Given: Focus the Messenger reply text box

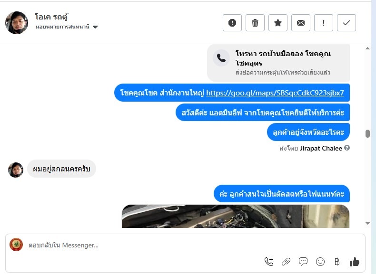Looking at the screenshot, I should pyautogui.click(x=185, y=245).
